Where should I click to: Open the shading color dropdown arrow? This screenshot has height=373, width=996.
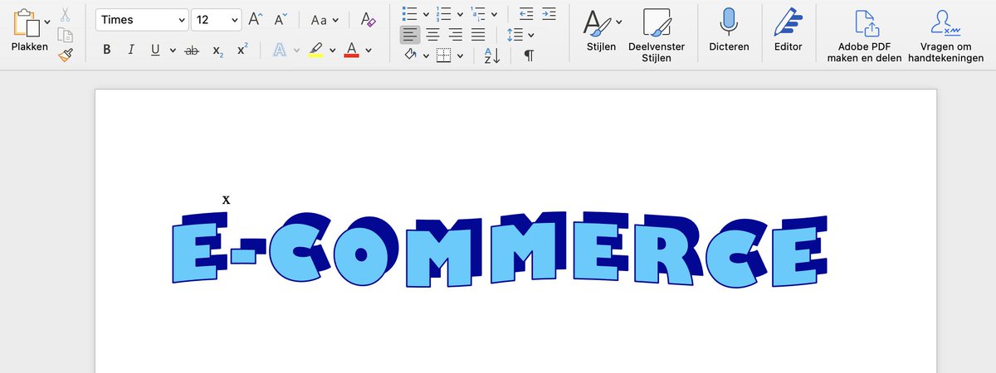point(426,56)
